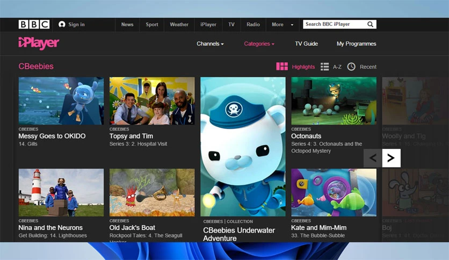Go back with the left arrow
This screenshot has width=449, height=260.
point(373,158)
